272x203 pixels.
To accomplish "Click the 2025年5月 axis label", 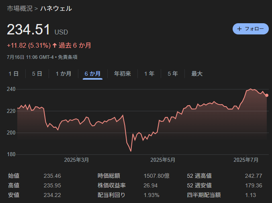I will (x=163, y=160).
